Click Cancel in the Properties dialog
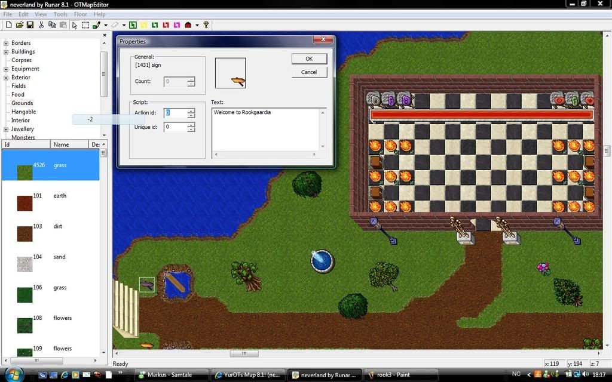 point(309,72)
